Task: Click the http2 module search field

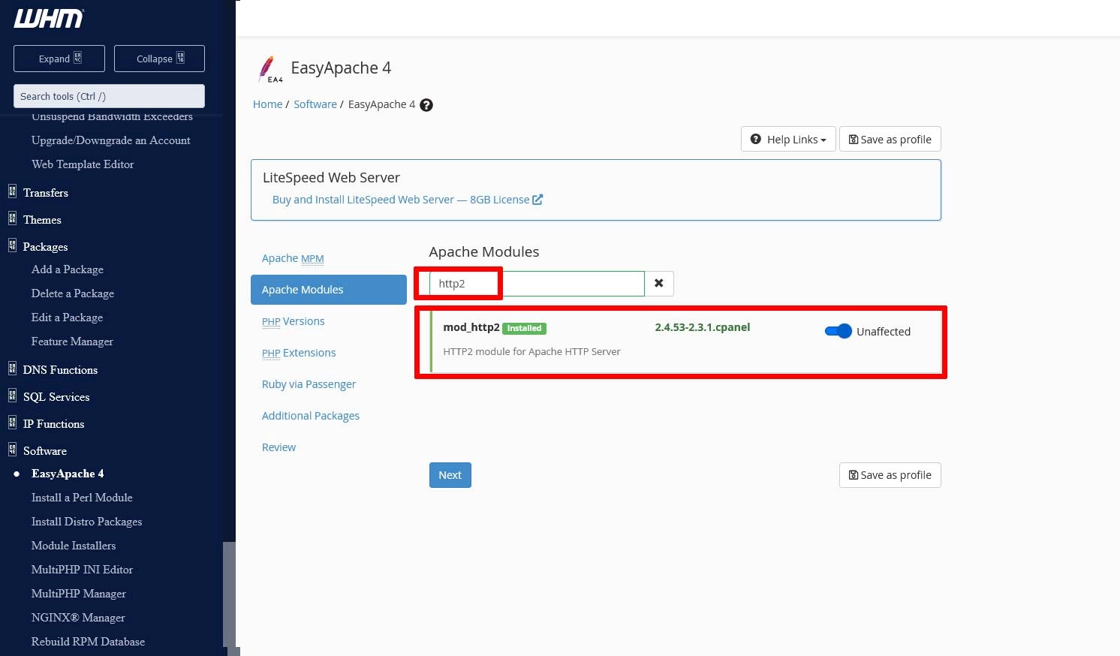Action: (537, 284)
